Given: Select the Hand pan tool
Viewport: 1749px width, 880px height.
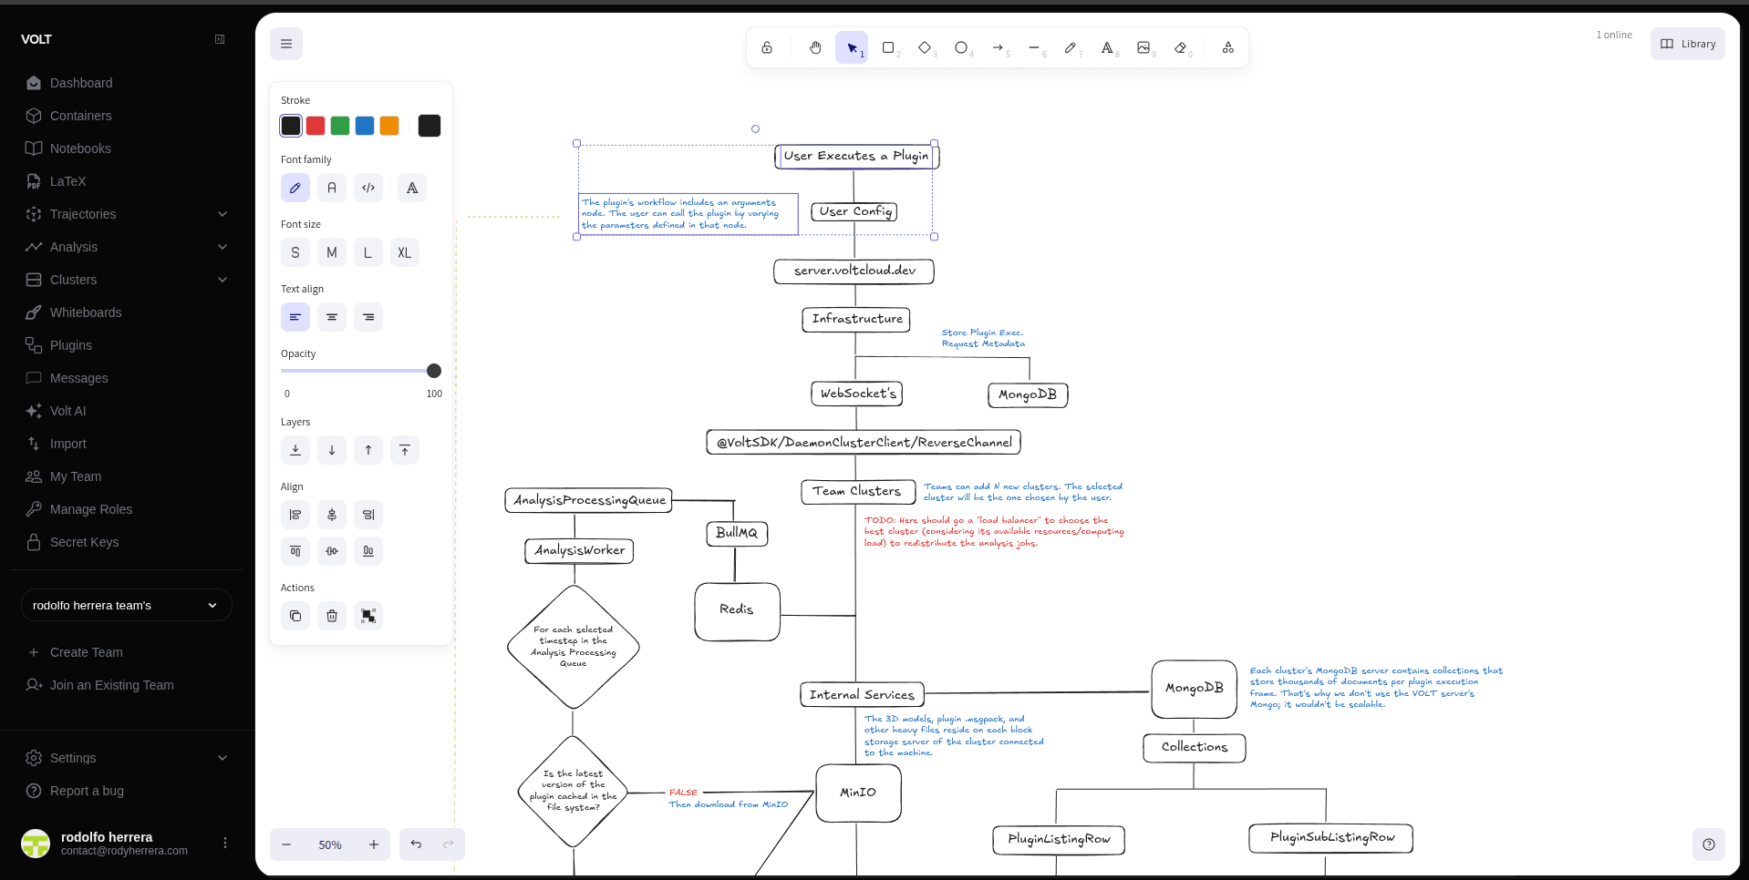Looking at the screenshot, I should (x=815, y=47).
